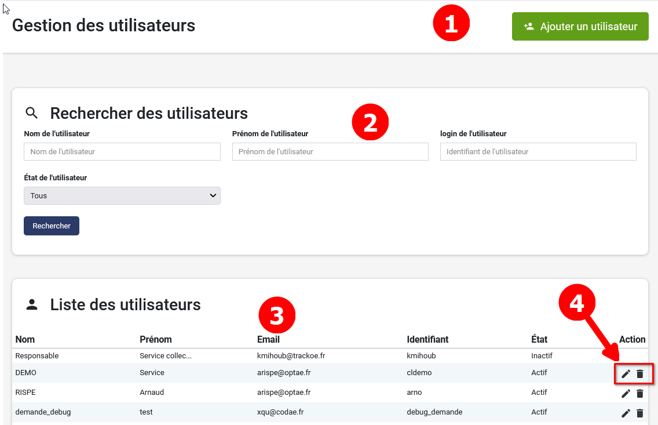Click inside the Prénom de l'utilisateur field

(x=330, y=151)
